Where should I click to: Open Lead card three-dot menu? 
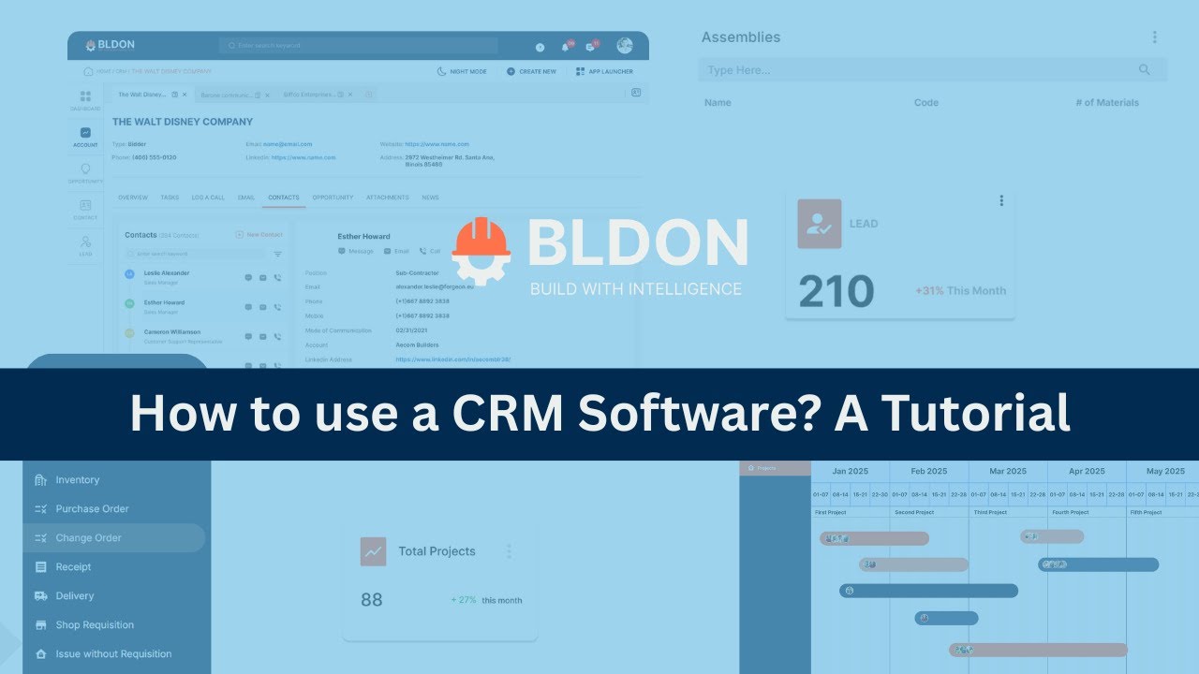(x=1001, y=200)
